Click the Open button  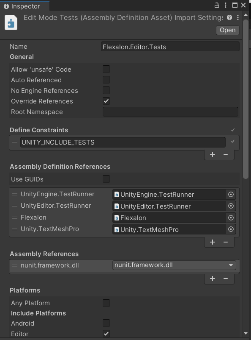pyautogui.click(x=227, y=30)
